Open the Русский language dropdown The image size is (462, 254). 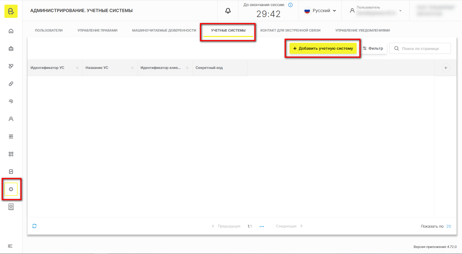click(x=320, y=11)
